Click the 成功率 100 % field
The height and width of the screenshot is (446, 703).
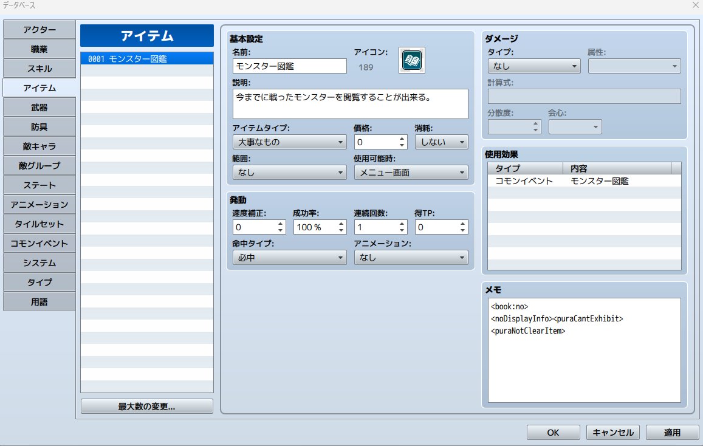coord(315,227)
